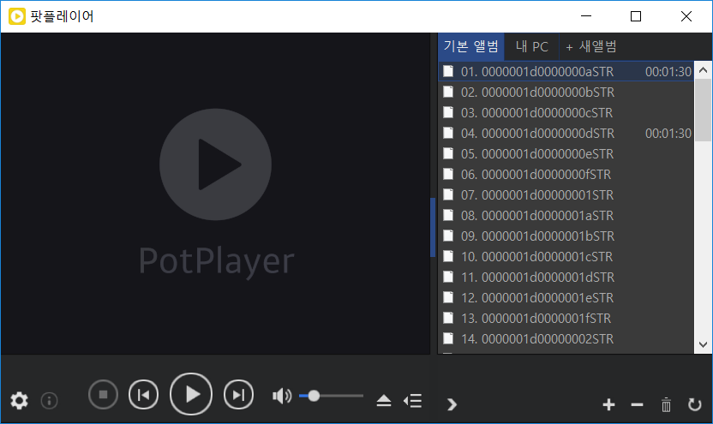Switch to the 내 PC tab
This screenshot has width=713, height=424.
coord(531,46)
